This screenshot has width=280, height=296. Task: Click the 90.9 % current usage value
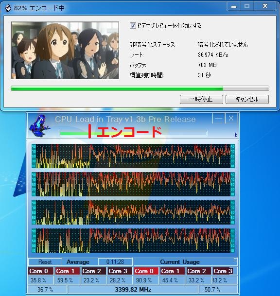pos(144,280)
